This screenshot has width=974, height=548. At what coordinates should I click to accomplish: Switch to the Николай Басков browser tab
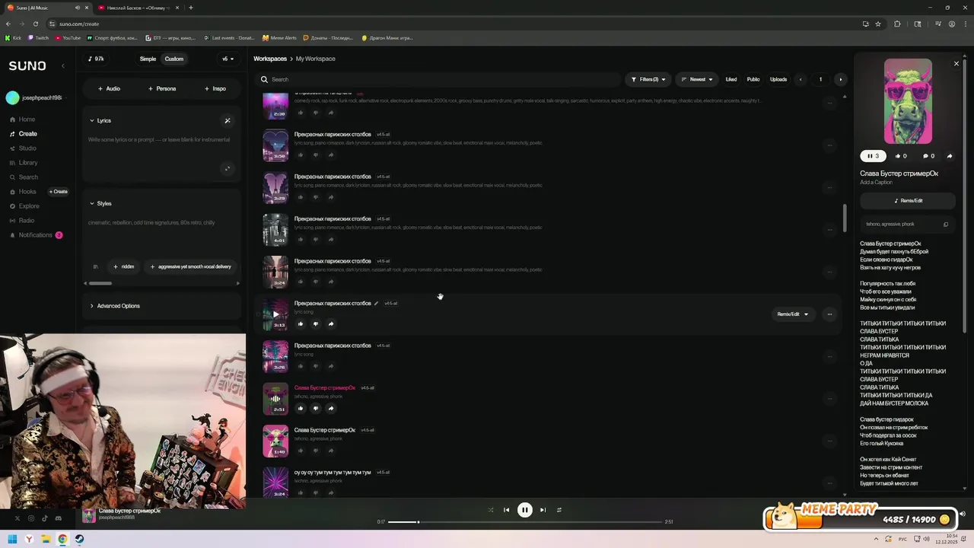coord(137,8)
